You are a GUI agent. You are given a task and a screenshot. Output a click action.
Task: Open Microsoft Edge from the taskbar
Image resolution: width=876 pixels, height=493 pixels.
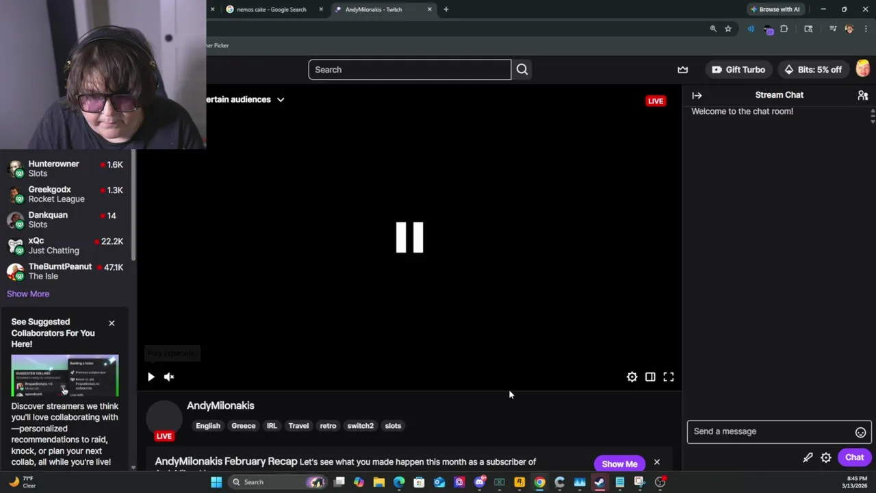399,482
